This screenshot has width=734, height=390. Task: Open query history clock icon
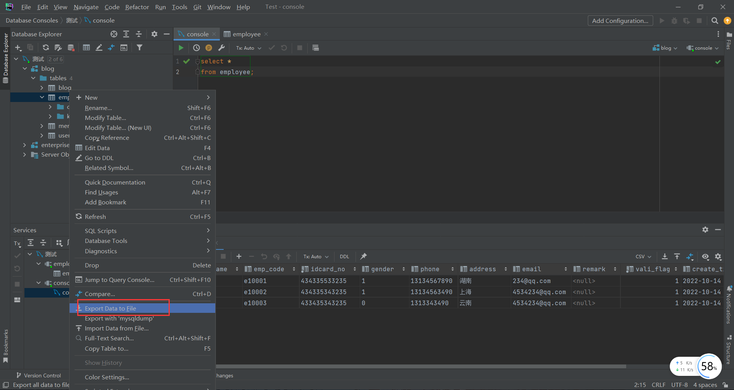coord(196,48)
